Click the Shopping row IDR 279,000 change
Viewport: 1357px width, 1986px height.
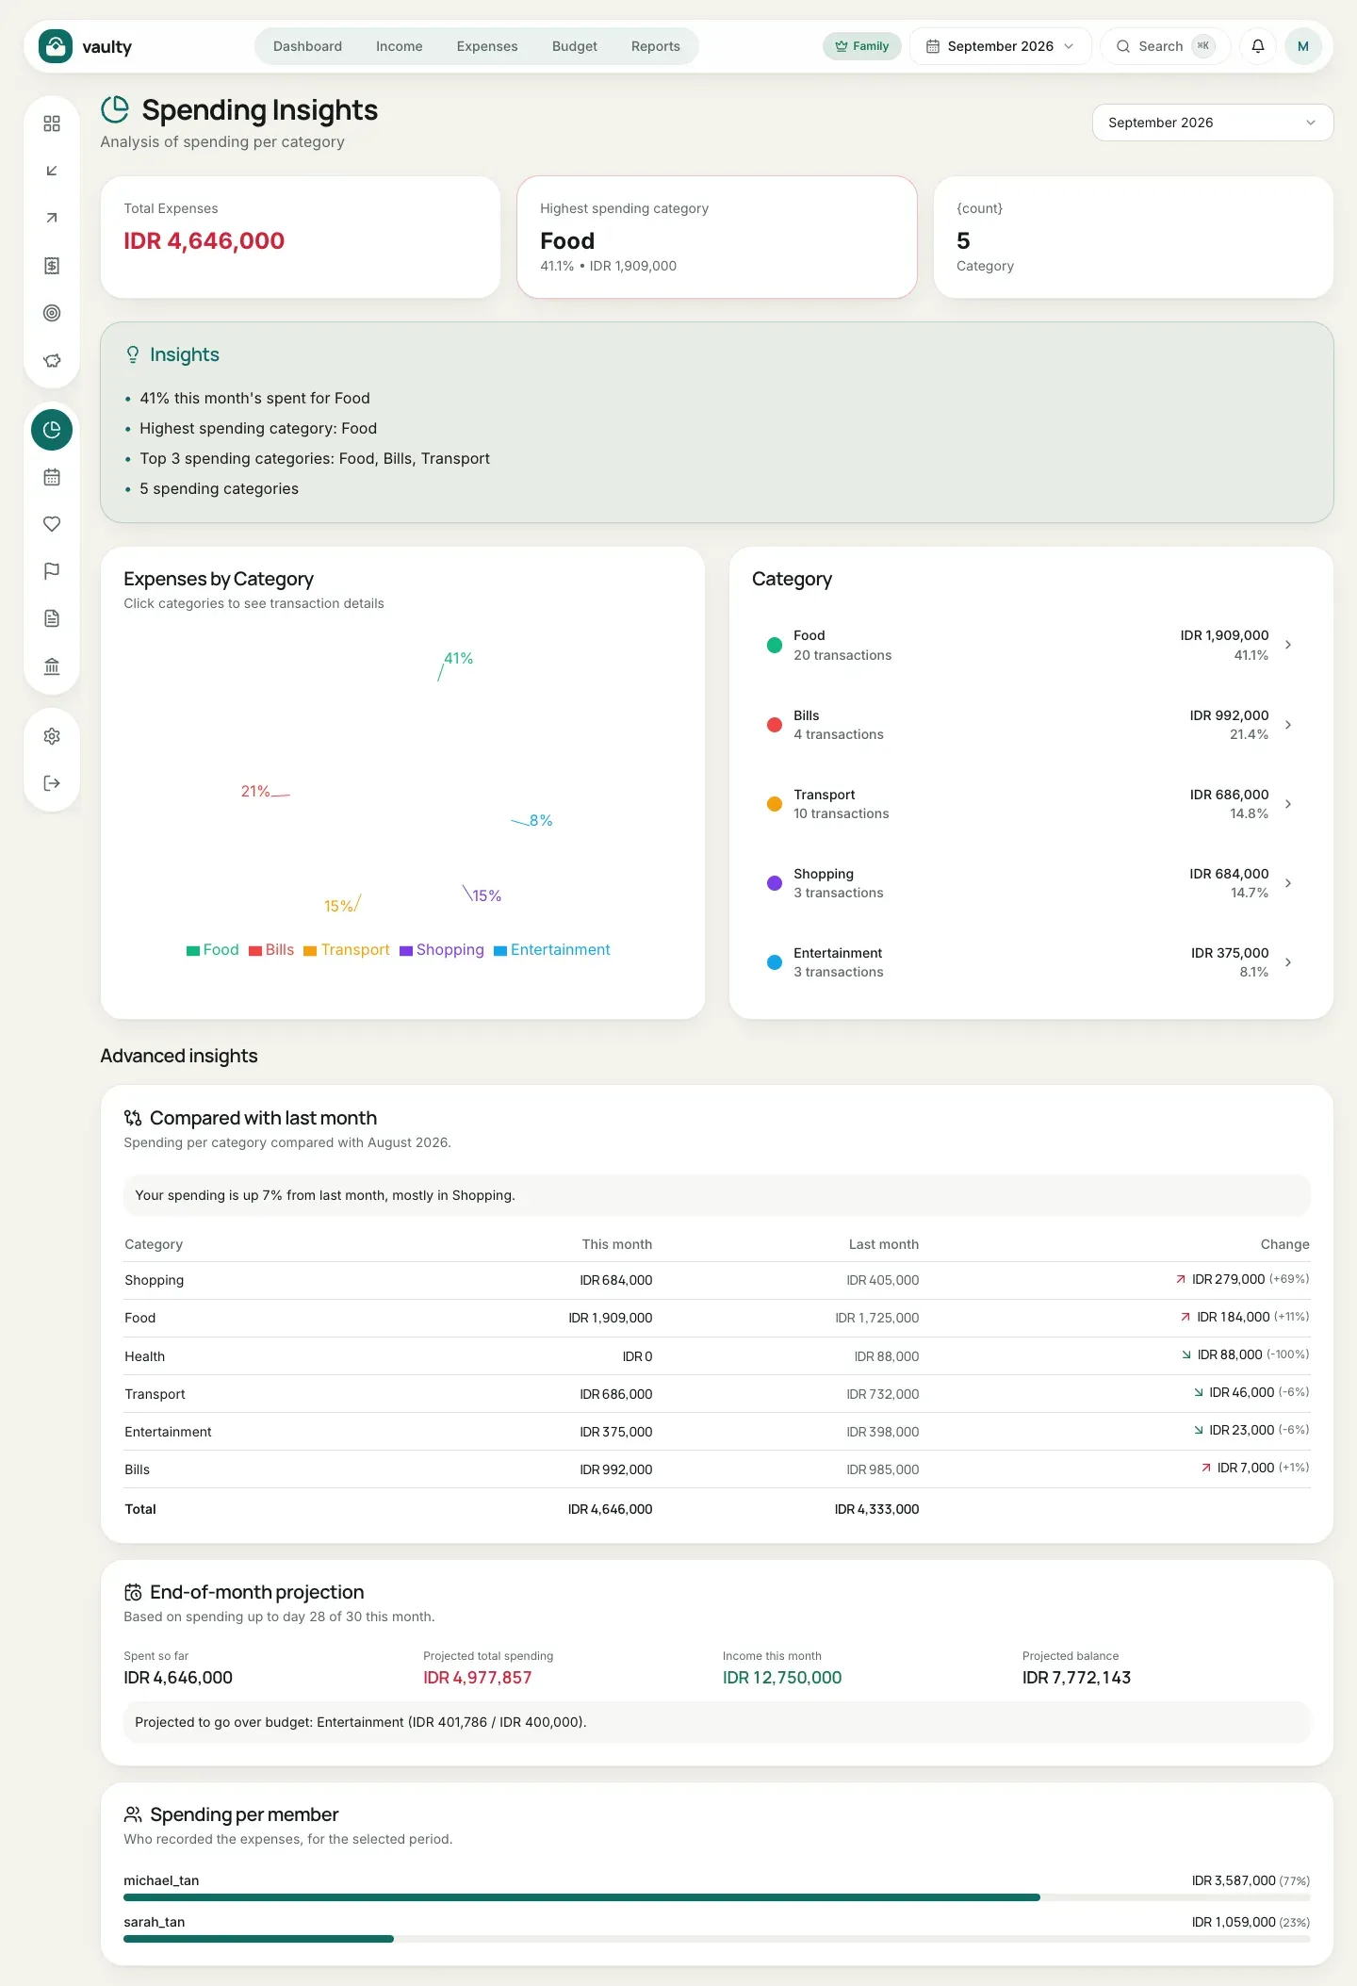pyautogui.click(x=1242, y=1279)
